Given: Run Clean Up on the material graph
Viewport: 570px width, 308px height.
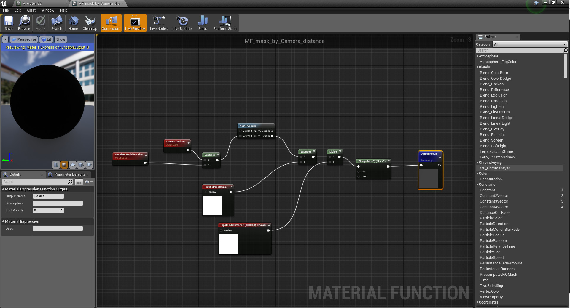Looking at the screenshot, I should pyautogui.click(x=90, y=23).
